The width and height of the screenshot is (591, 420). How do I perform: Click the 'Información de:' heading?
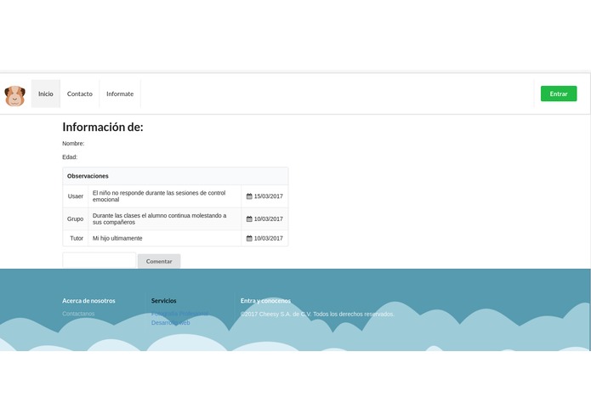coord(103,127)
